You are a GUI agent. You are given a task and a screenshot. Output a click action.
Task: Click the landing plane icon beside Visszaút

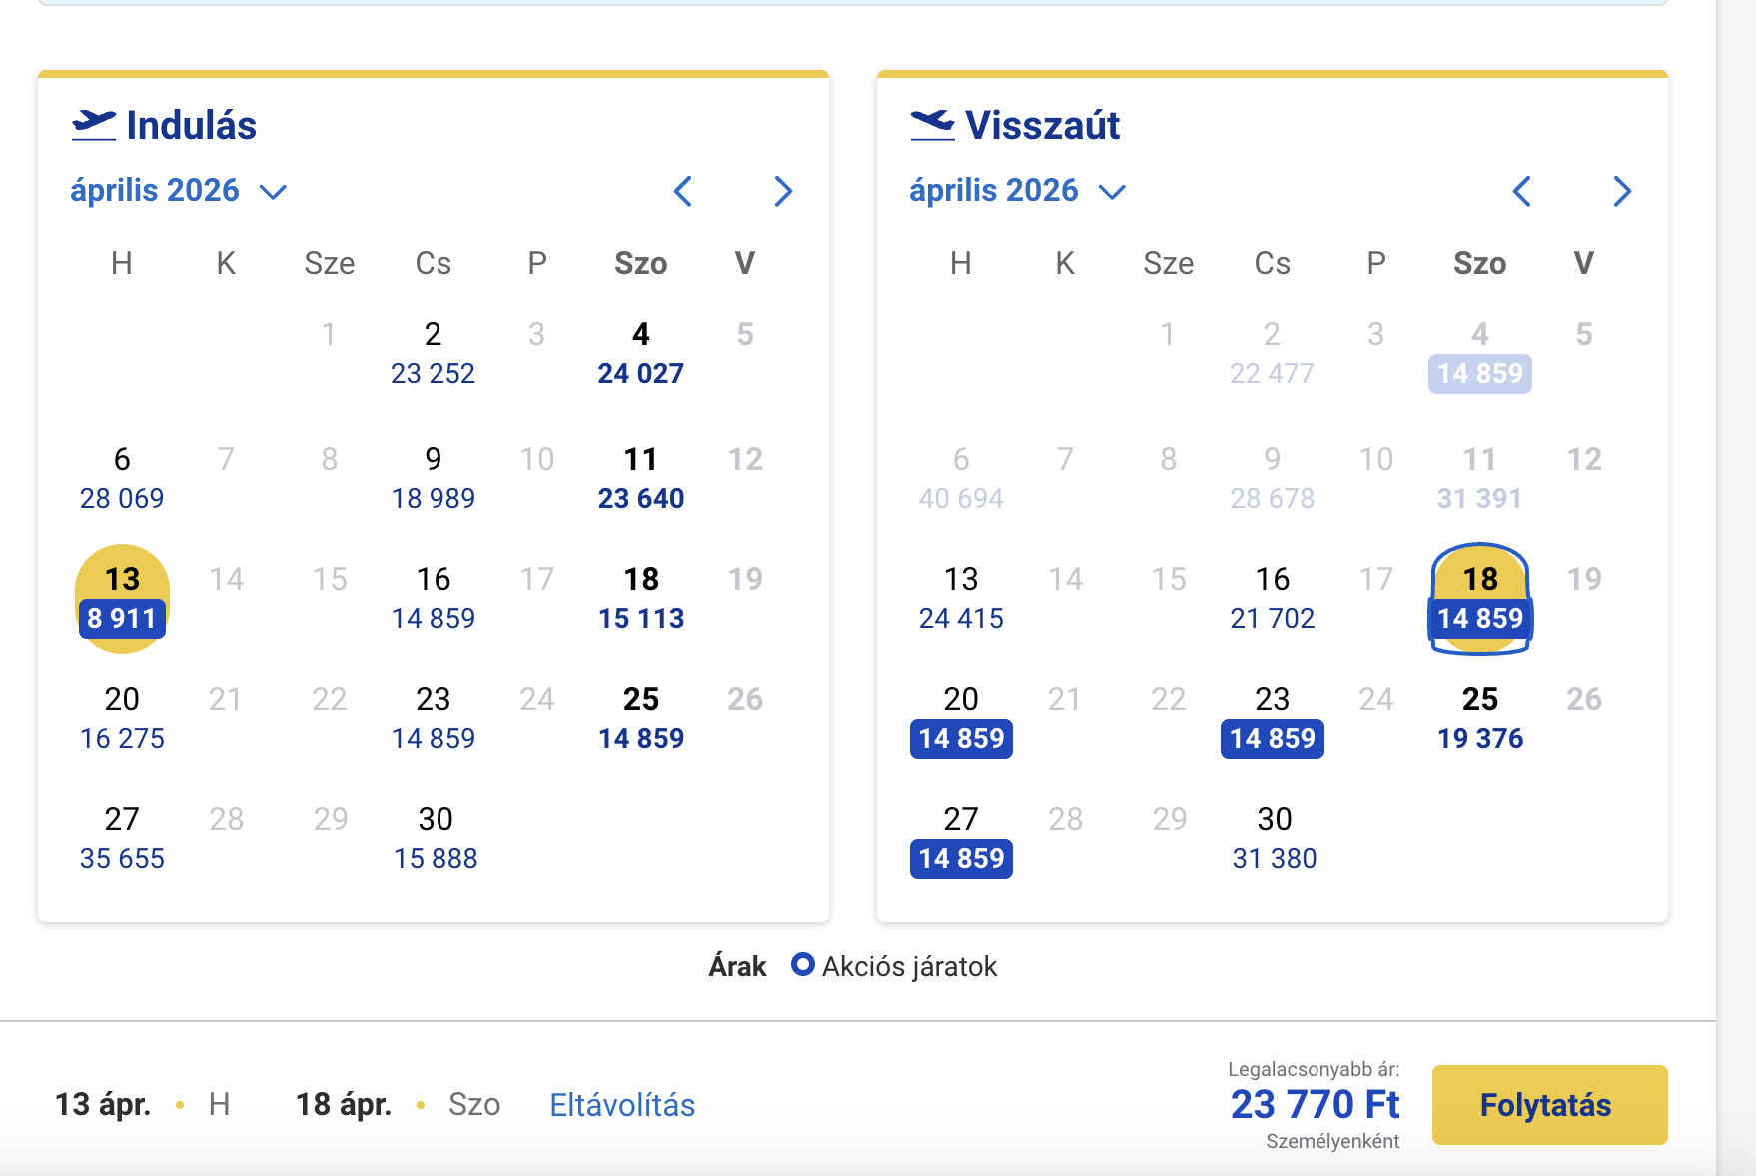tap(933, 125)
